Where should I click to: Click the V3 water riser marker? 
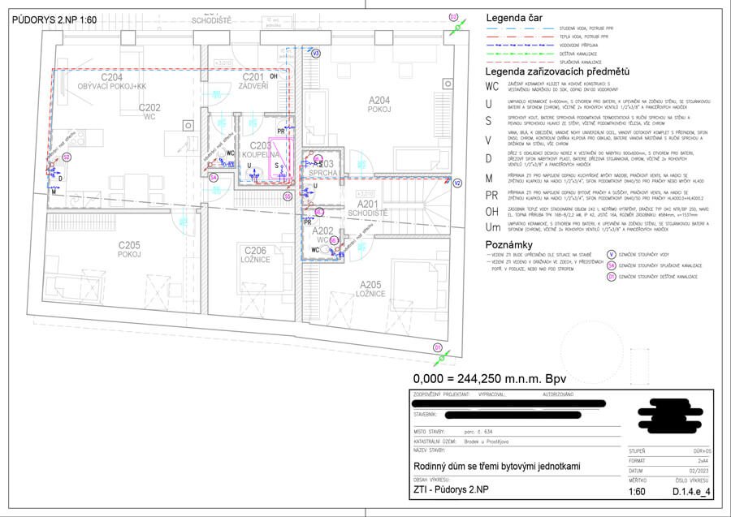coord(317,53)
